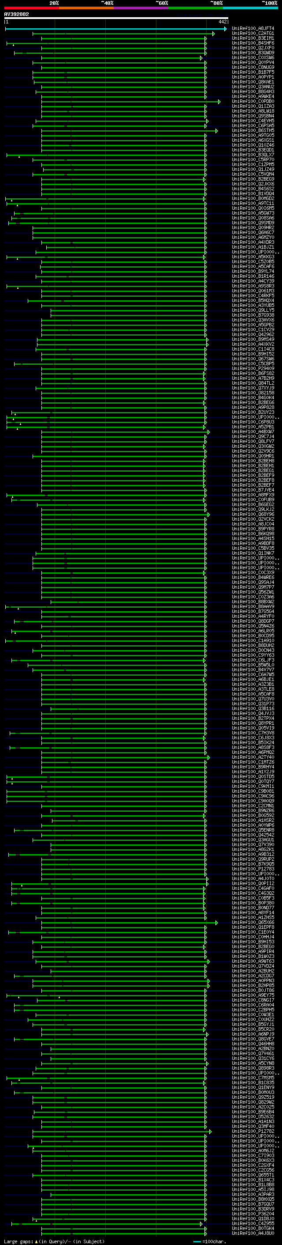This screenshot has width=282, height=1245.
Task: Click the green ~80% identity legend segment
Action: pyautogui.click(x=196, y=8)
